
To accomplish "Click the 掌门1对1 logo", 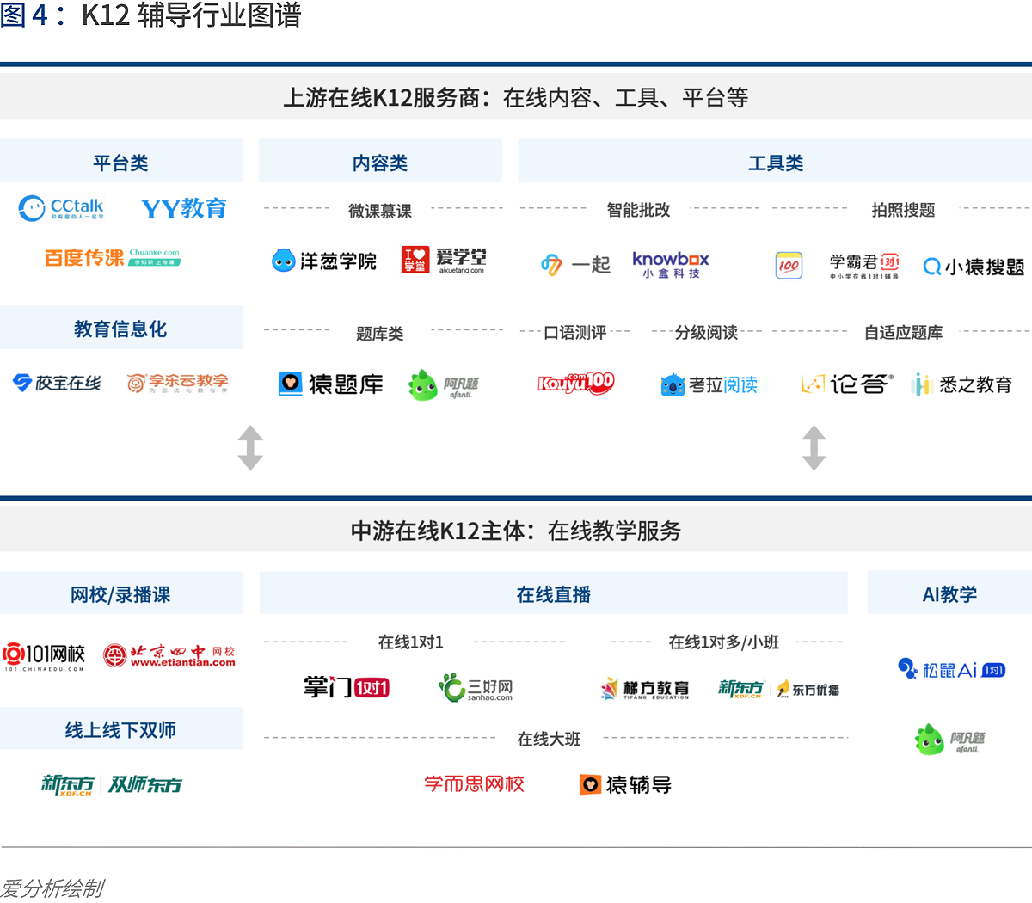I will coord(347,687).
